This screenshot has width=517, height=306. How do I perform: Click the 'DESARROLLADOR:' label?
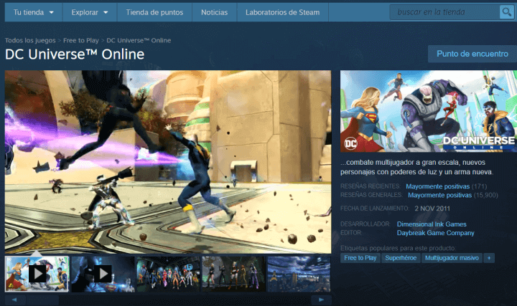click(x=365, y=224)
